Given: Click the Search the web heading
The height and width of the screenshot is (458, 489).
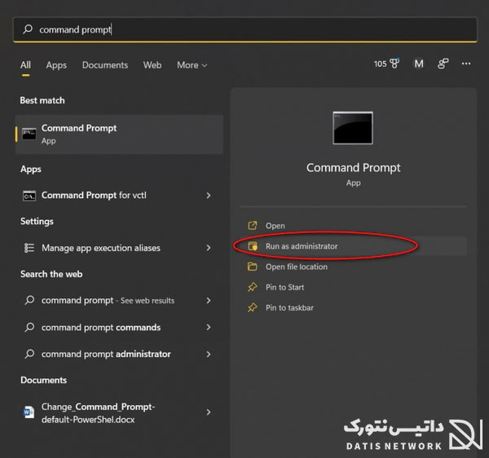Looking at the screenshot, I should 51,274.
